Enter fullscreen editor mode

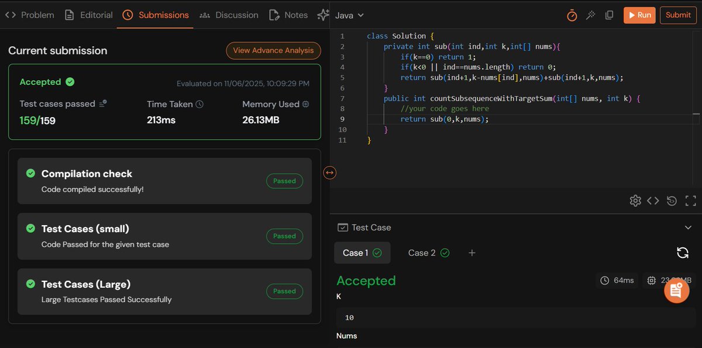[x=690, y=200]
